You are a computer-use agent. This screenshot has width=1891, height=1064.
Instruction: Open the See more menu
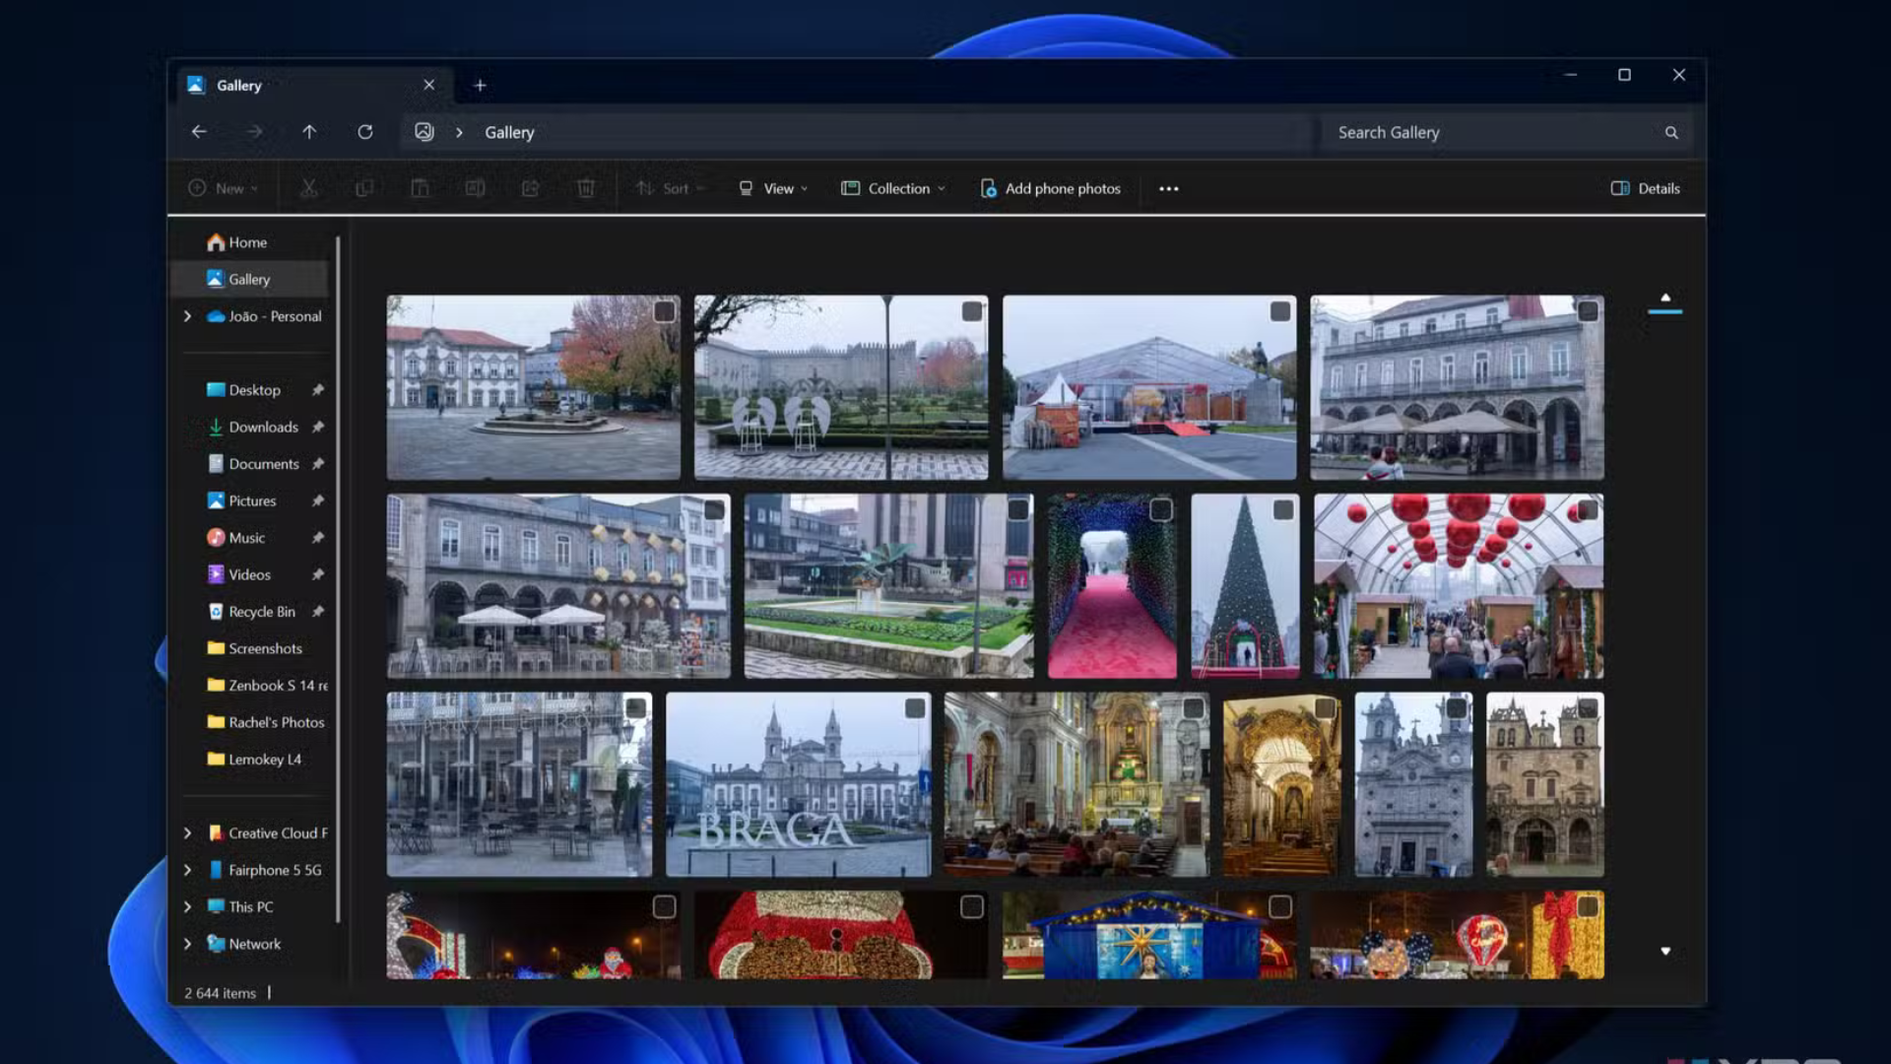pos(1168,188)
